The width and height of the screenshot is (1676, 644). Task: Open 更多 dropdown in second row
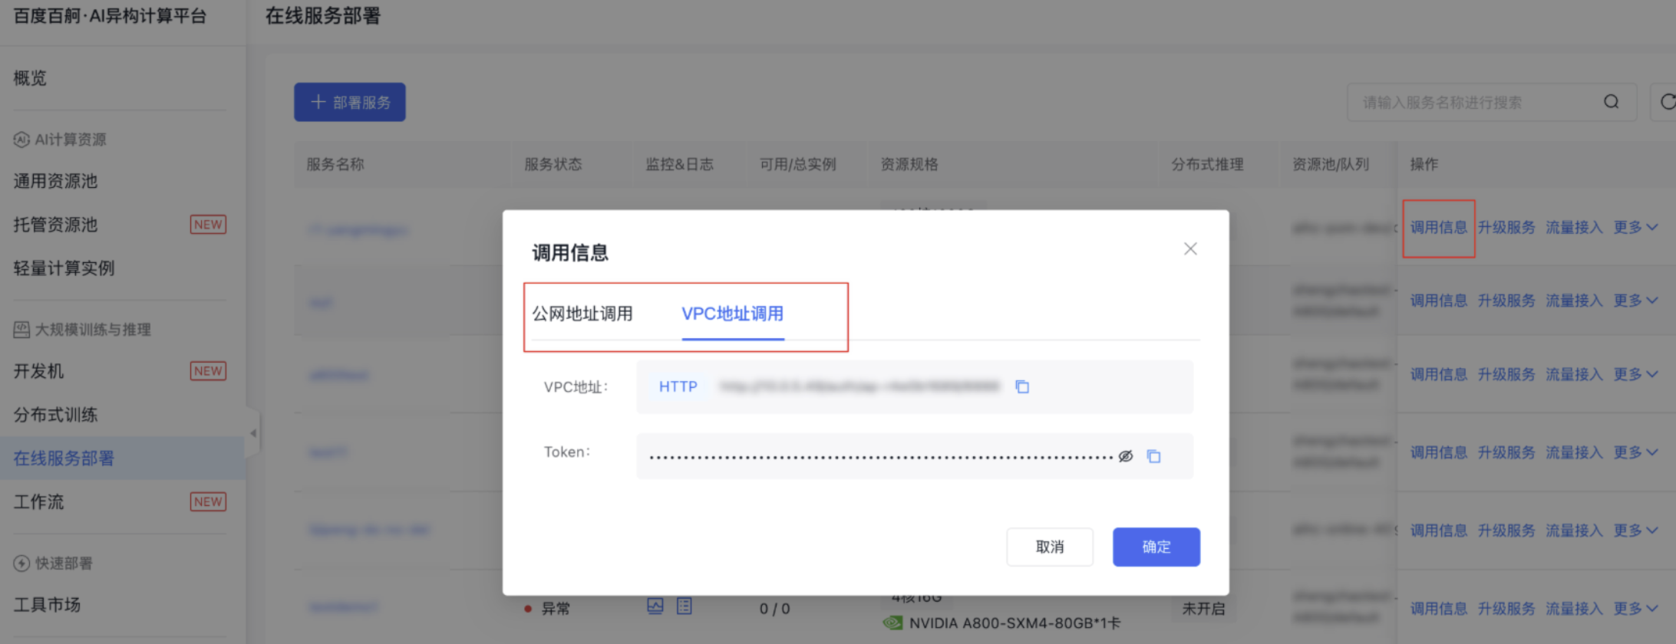click(1635, 301)
